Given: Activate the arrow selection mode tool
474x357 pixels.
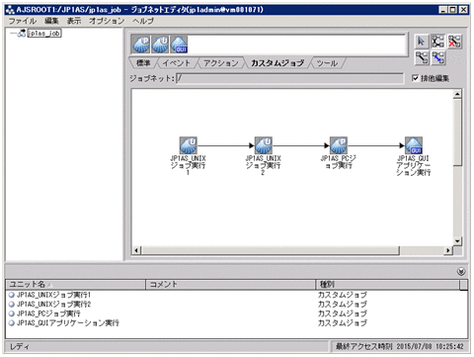Looking at the screenshot, I should (x=421, y=42).
